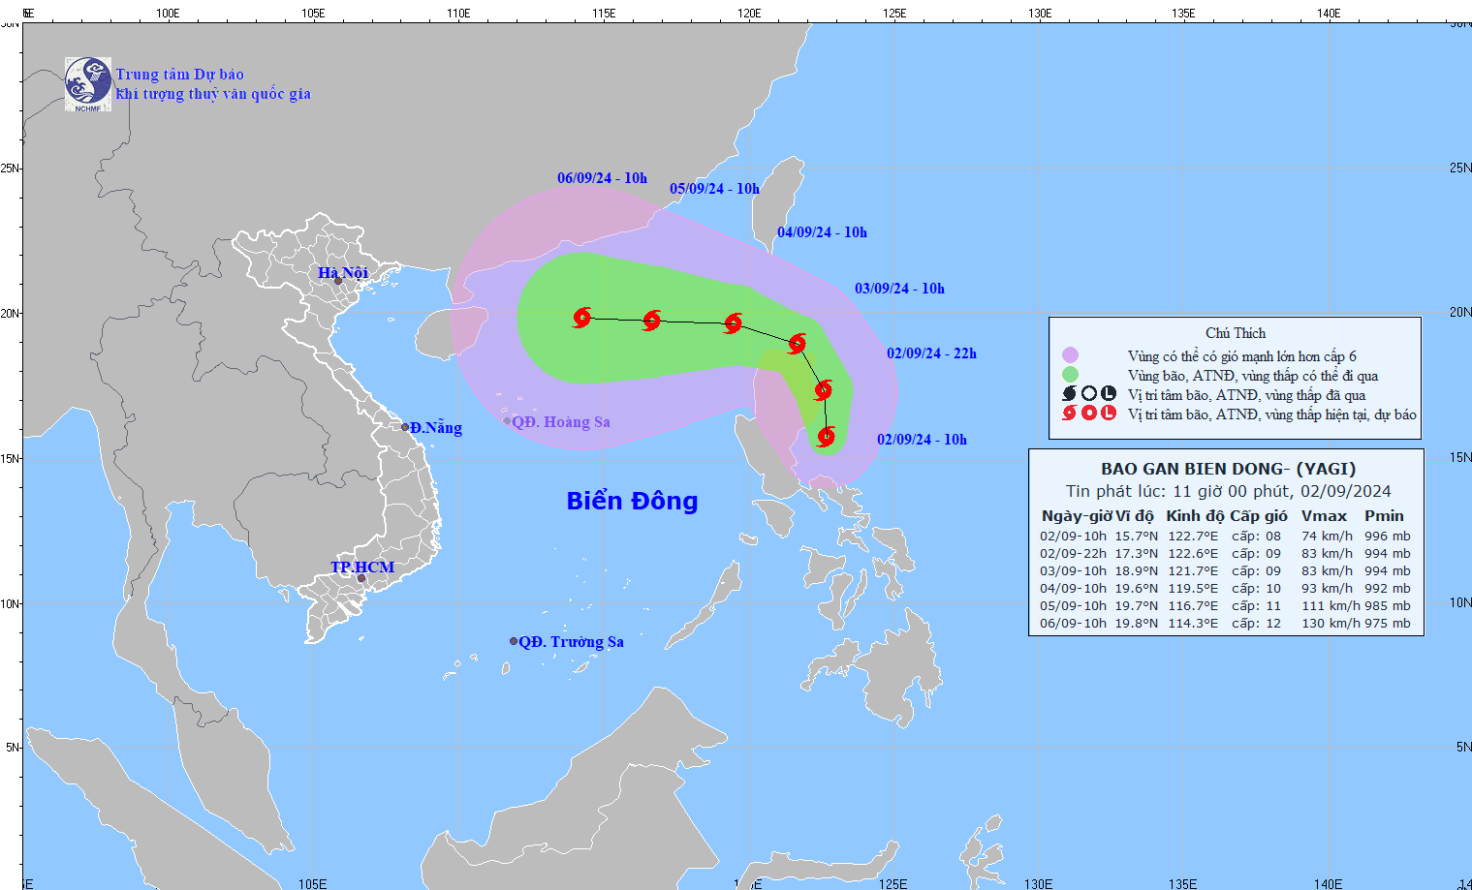This screenshot has width=1472, height=890.
Task: Click the TP.HCM city marker dot
Action: click(361, 579)
